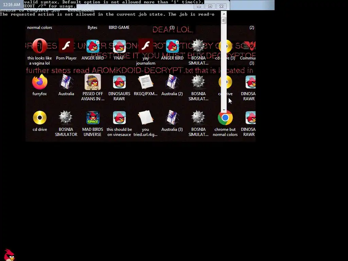
Task: Open the ANGER BIRD icon beside Porn Player
Action: coord(93,46)
